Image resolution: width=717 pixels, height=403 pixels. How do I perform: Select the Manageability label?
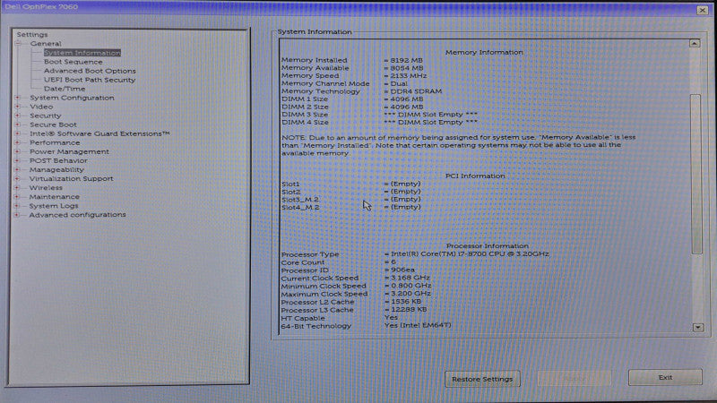click(x=56, y=169)
